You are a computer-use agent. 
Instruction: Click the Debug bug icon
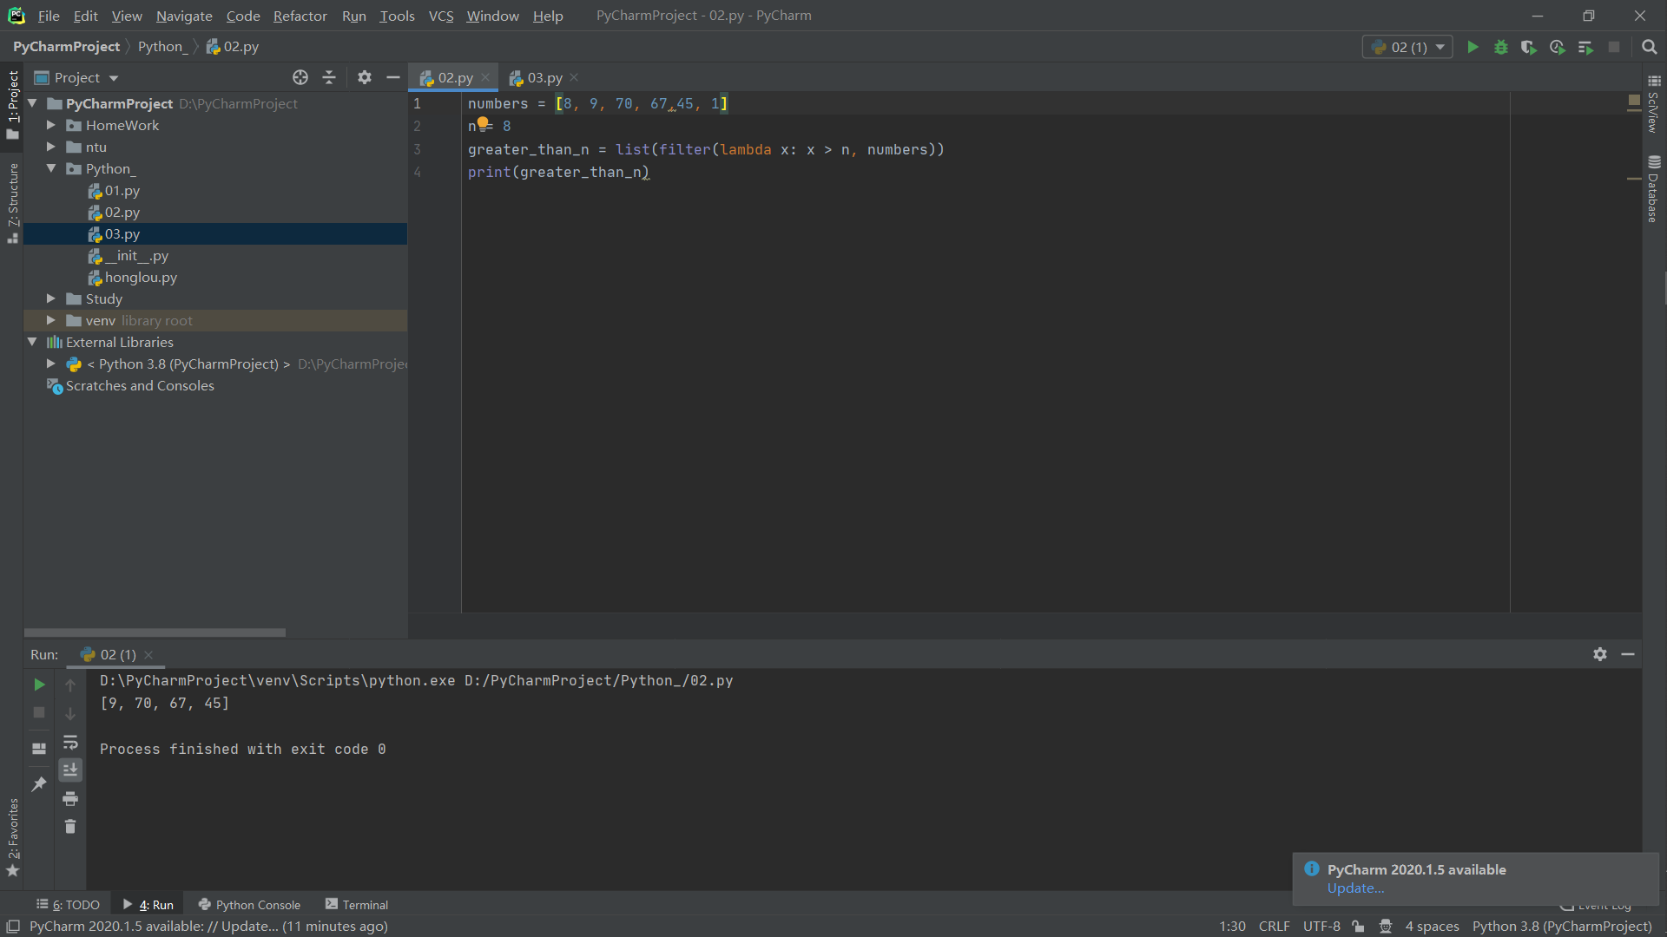1500,48
